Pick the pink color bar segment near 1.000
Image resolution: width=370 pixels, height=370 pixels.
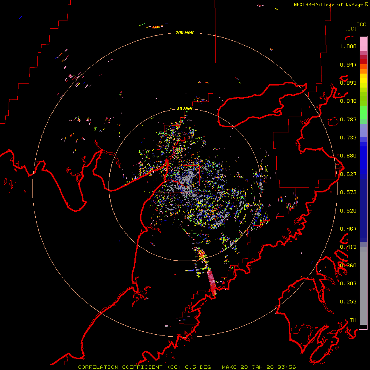[x=363, y=44]
